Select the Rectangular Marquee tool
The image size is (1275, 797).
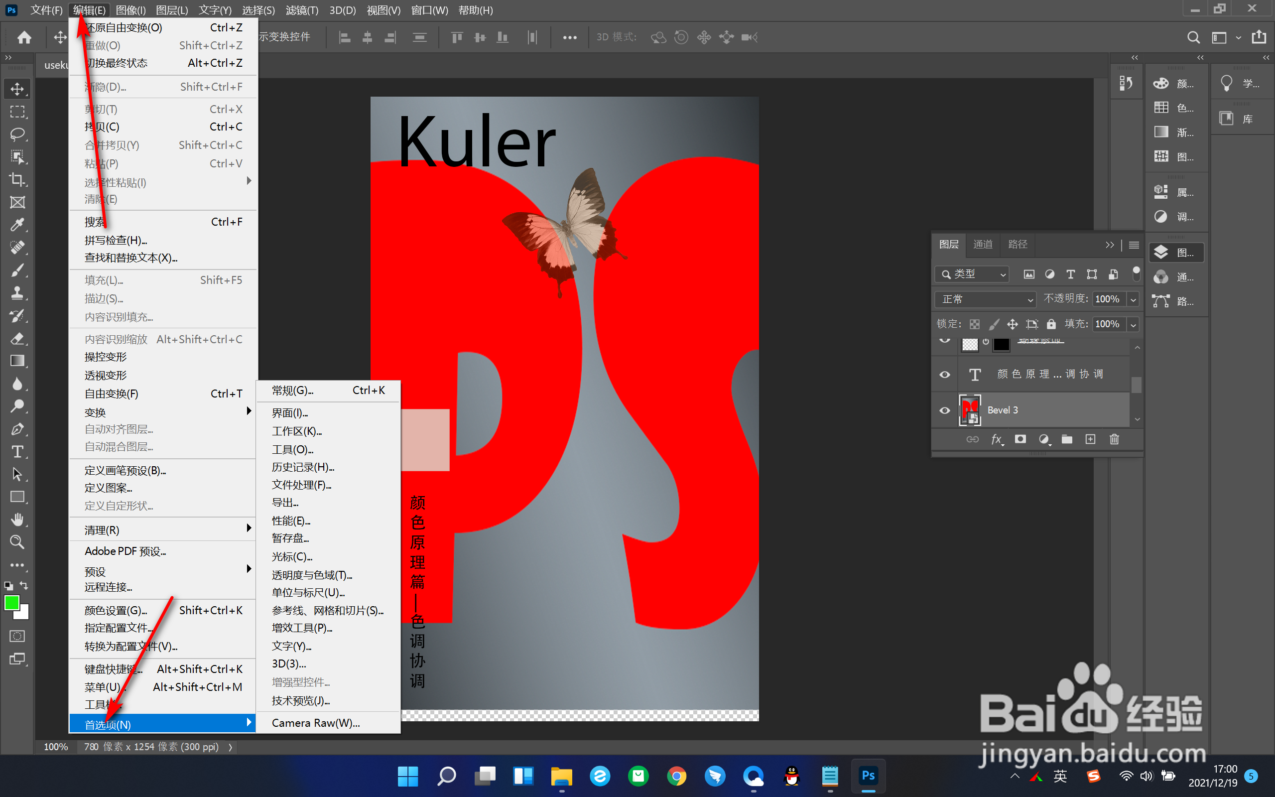pyautogui.click(x=17, y=112)
